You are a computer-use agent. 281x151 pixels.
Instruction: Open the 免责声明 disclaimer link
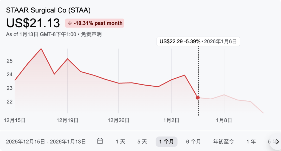[91, 35]
